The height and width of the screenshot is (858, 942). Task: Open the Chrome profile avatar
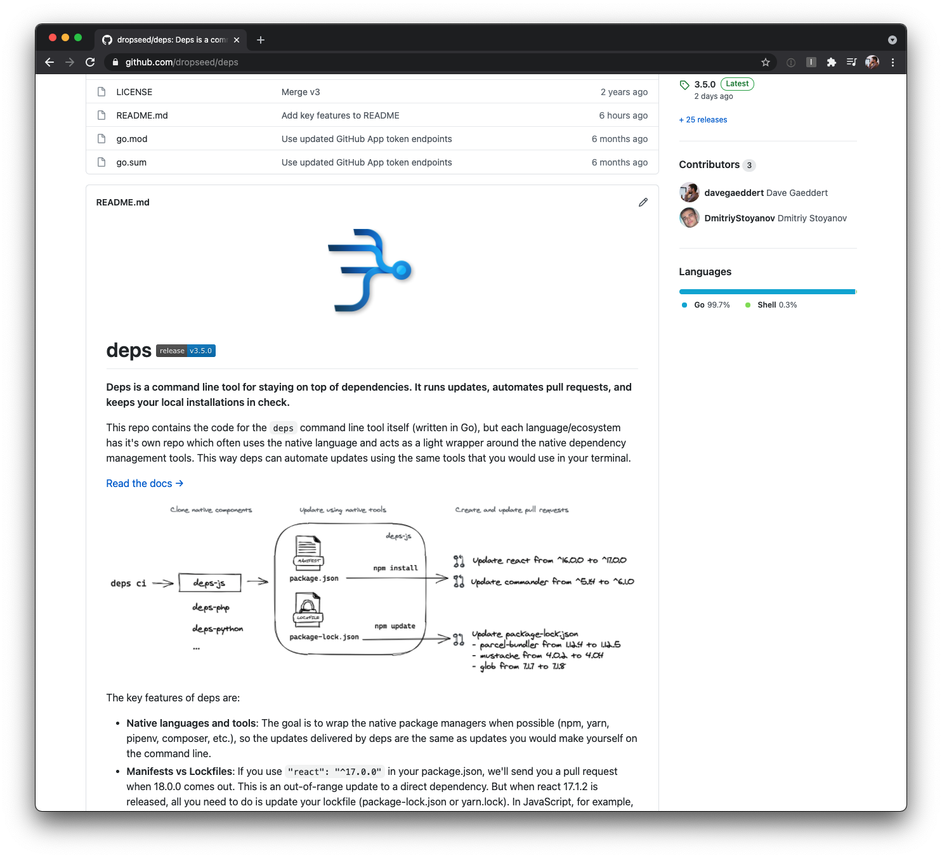(x=872, y=62)
